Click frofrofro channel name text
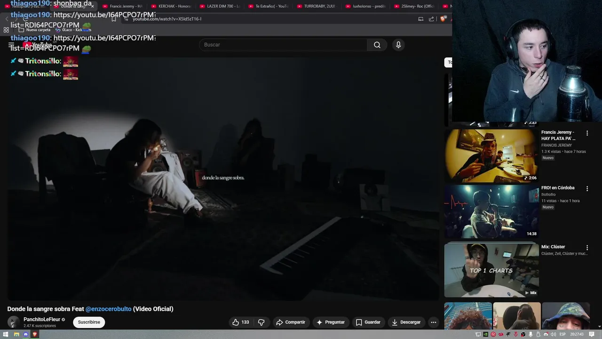The image size is (602, 339). [548, 194]
